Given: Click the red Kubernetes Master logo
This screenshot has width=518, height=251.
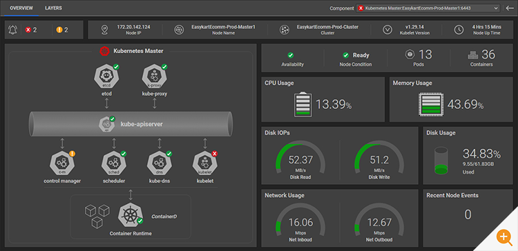Looking at the screenshot, I should [x=105, y=51].
